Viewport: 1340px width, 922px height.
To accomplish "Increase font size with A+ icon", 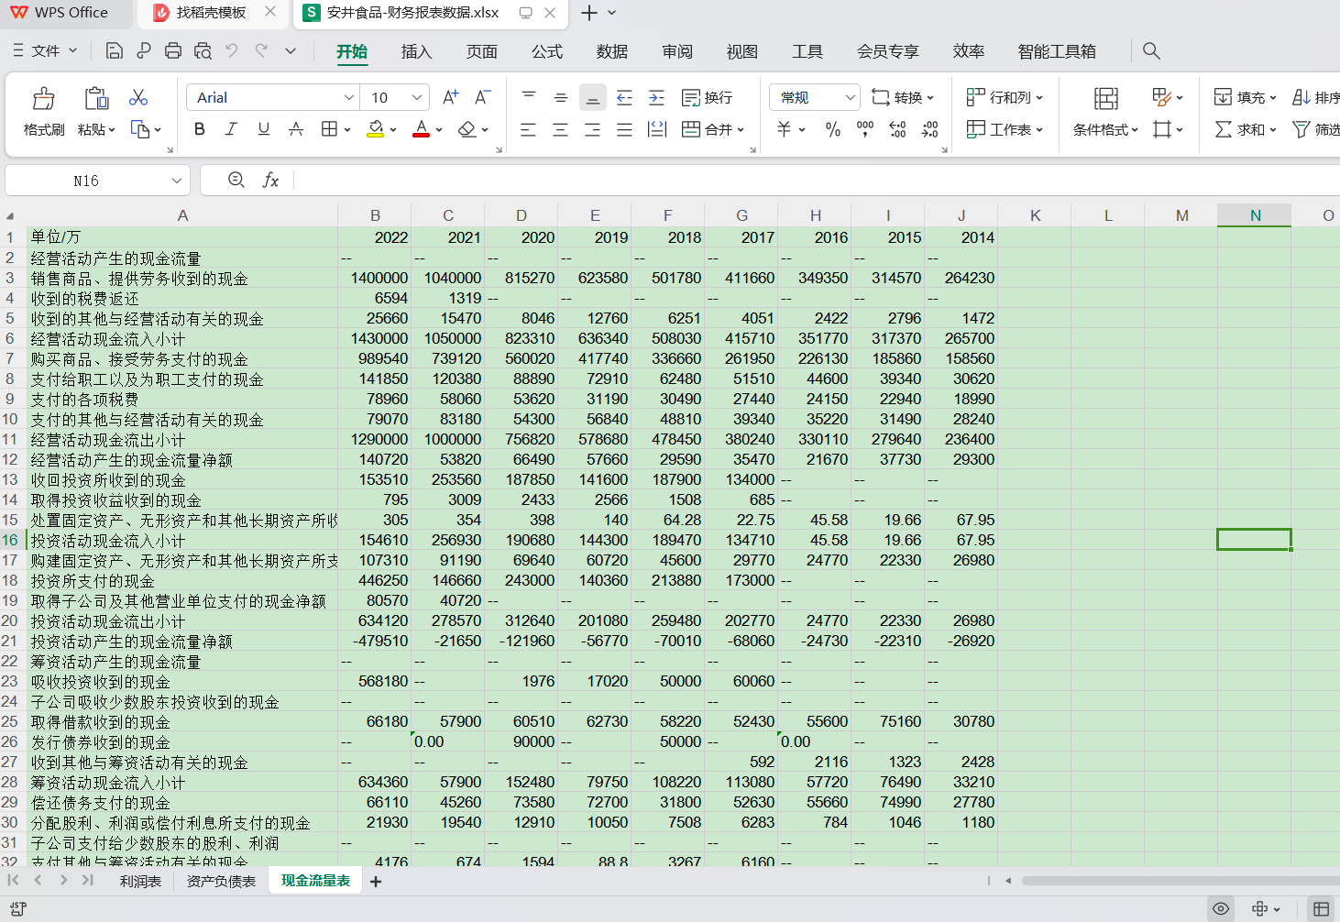I will [x=450, y=97].
